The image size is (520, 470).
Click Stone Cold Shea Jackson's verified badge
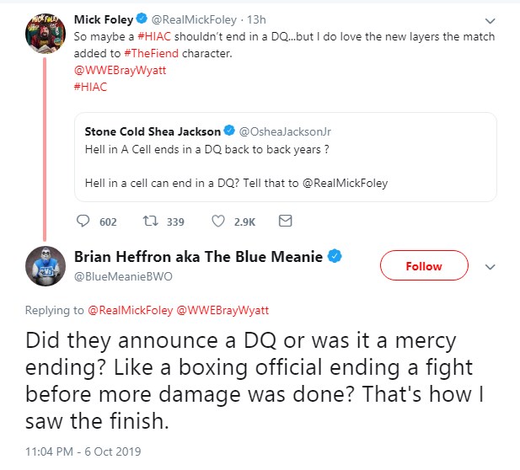[x=229, y=131]
